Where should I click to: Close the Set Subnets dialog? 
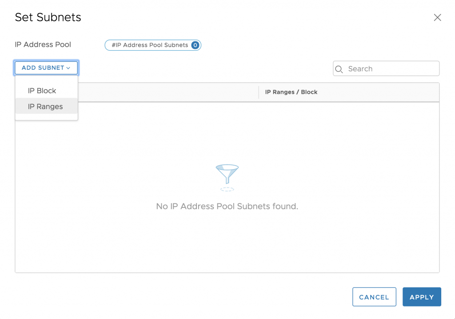click(x=437, y=17)
